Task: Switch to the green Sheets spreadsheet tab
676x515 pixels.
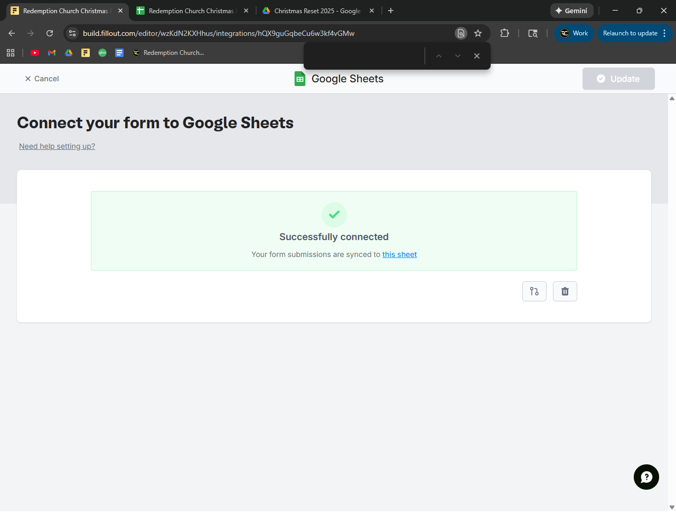Action: [x=190, y=11]
